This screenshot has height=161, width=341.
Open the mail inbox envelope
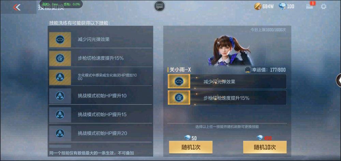[310, 6]
